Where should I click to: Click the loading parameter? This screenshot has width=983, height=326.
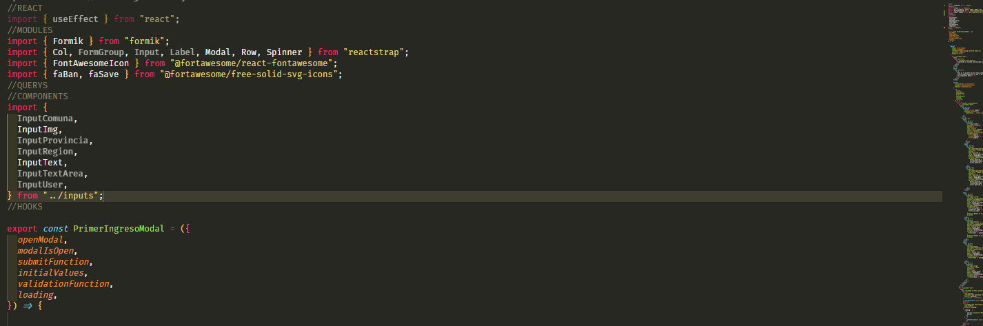tap(35, 295)
